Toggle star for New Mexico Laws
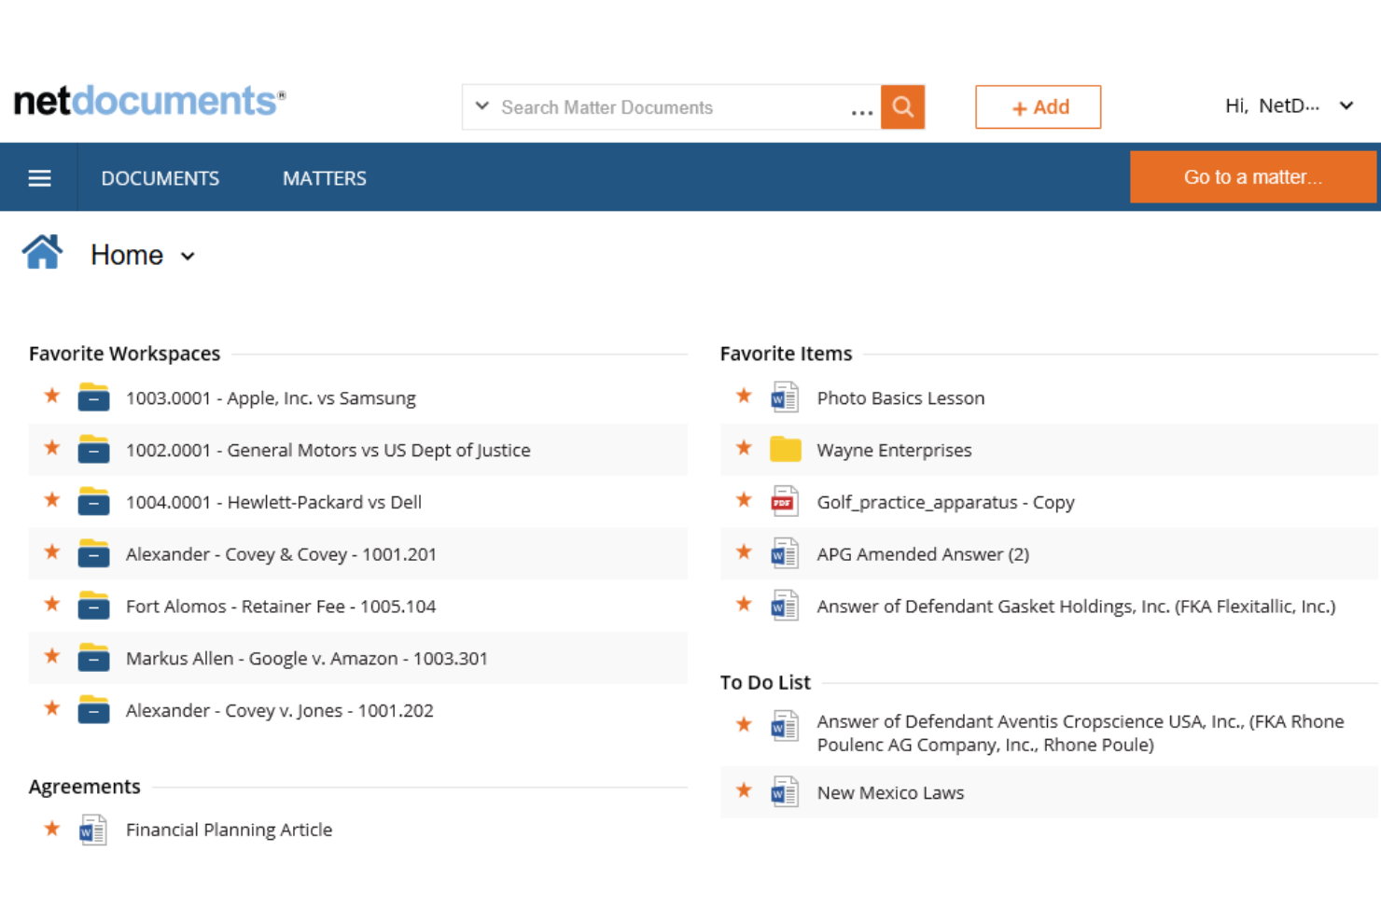The height and width of the screenshot is (921, 1381). pyautogui.click(x=744, y=790)
